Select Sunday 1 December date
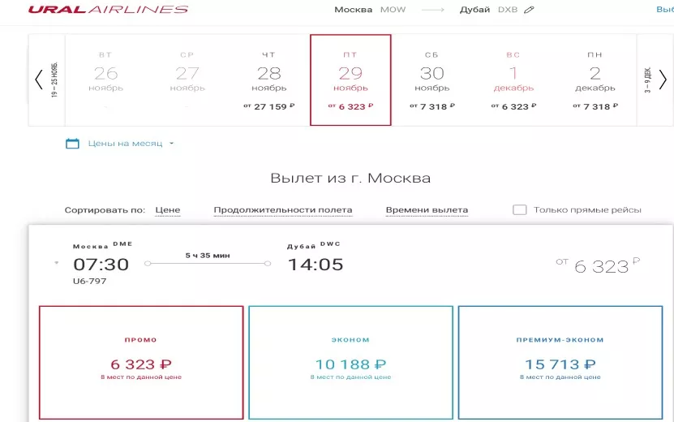Viewport: 674px width, 422px height. [x=513, y=80]
